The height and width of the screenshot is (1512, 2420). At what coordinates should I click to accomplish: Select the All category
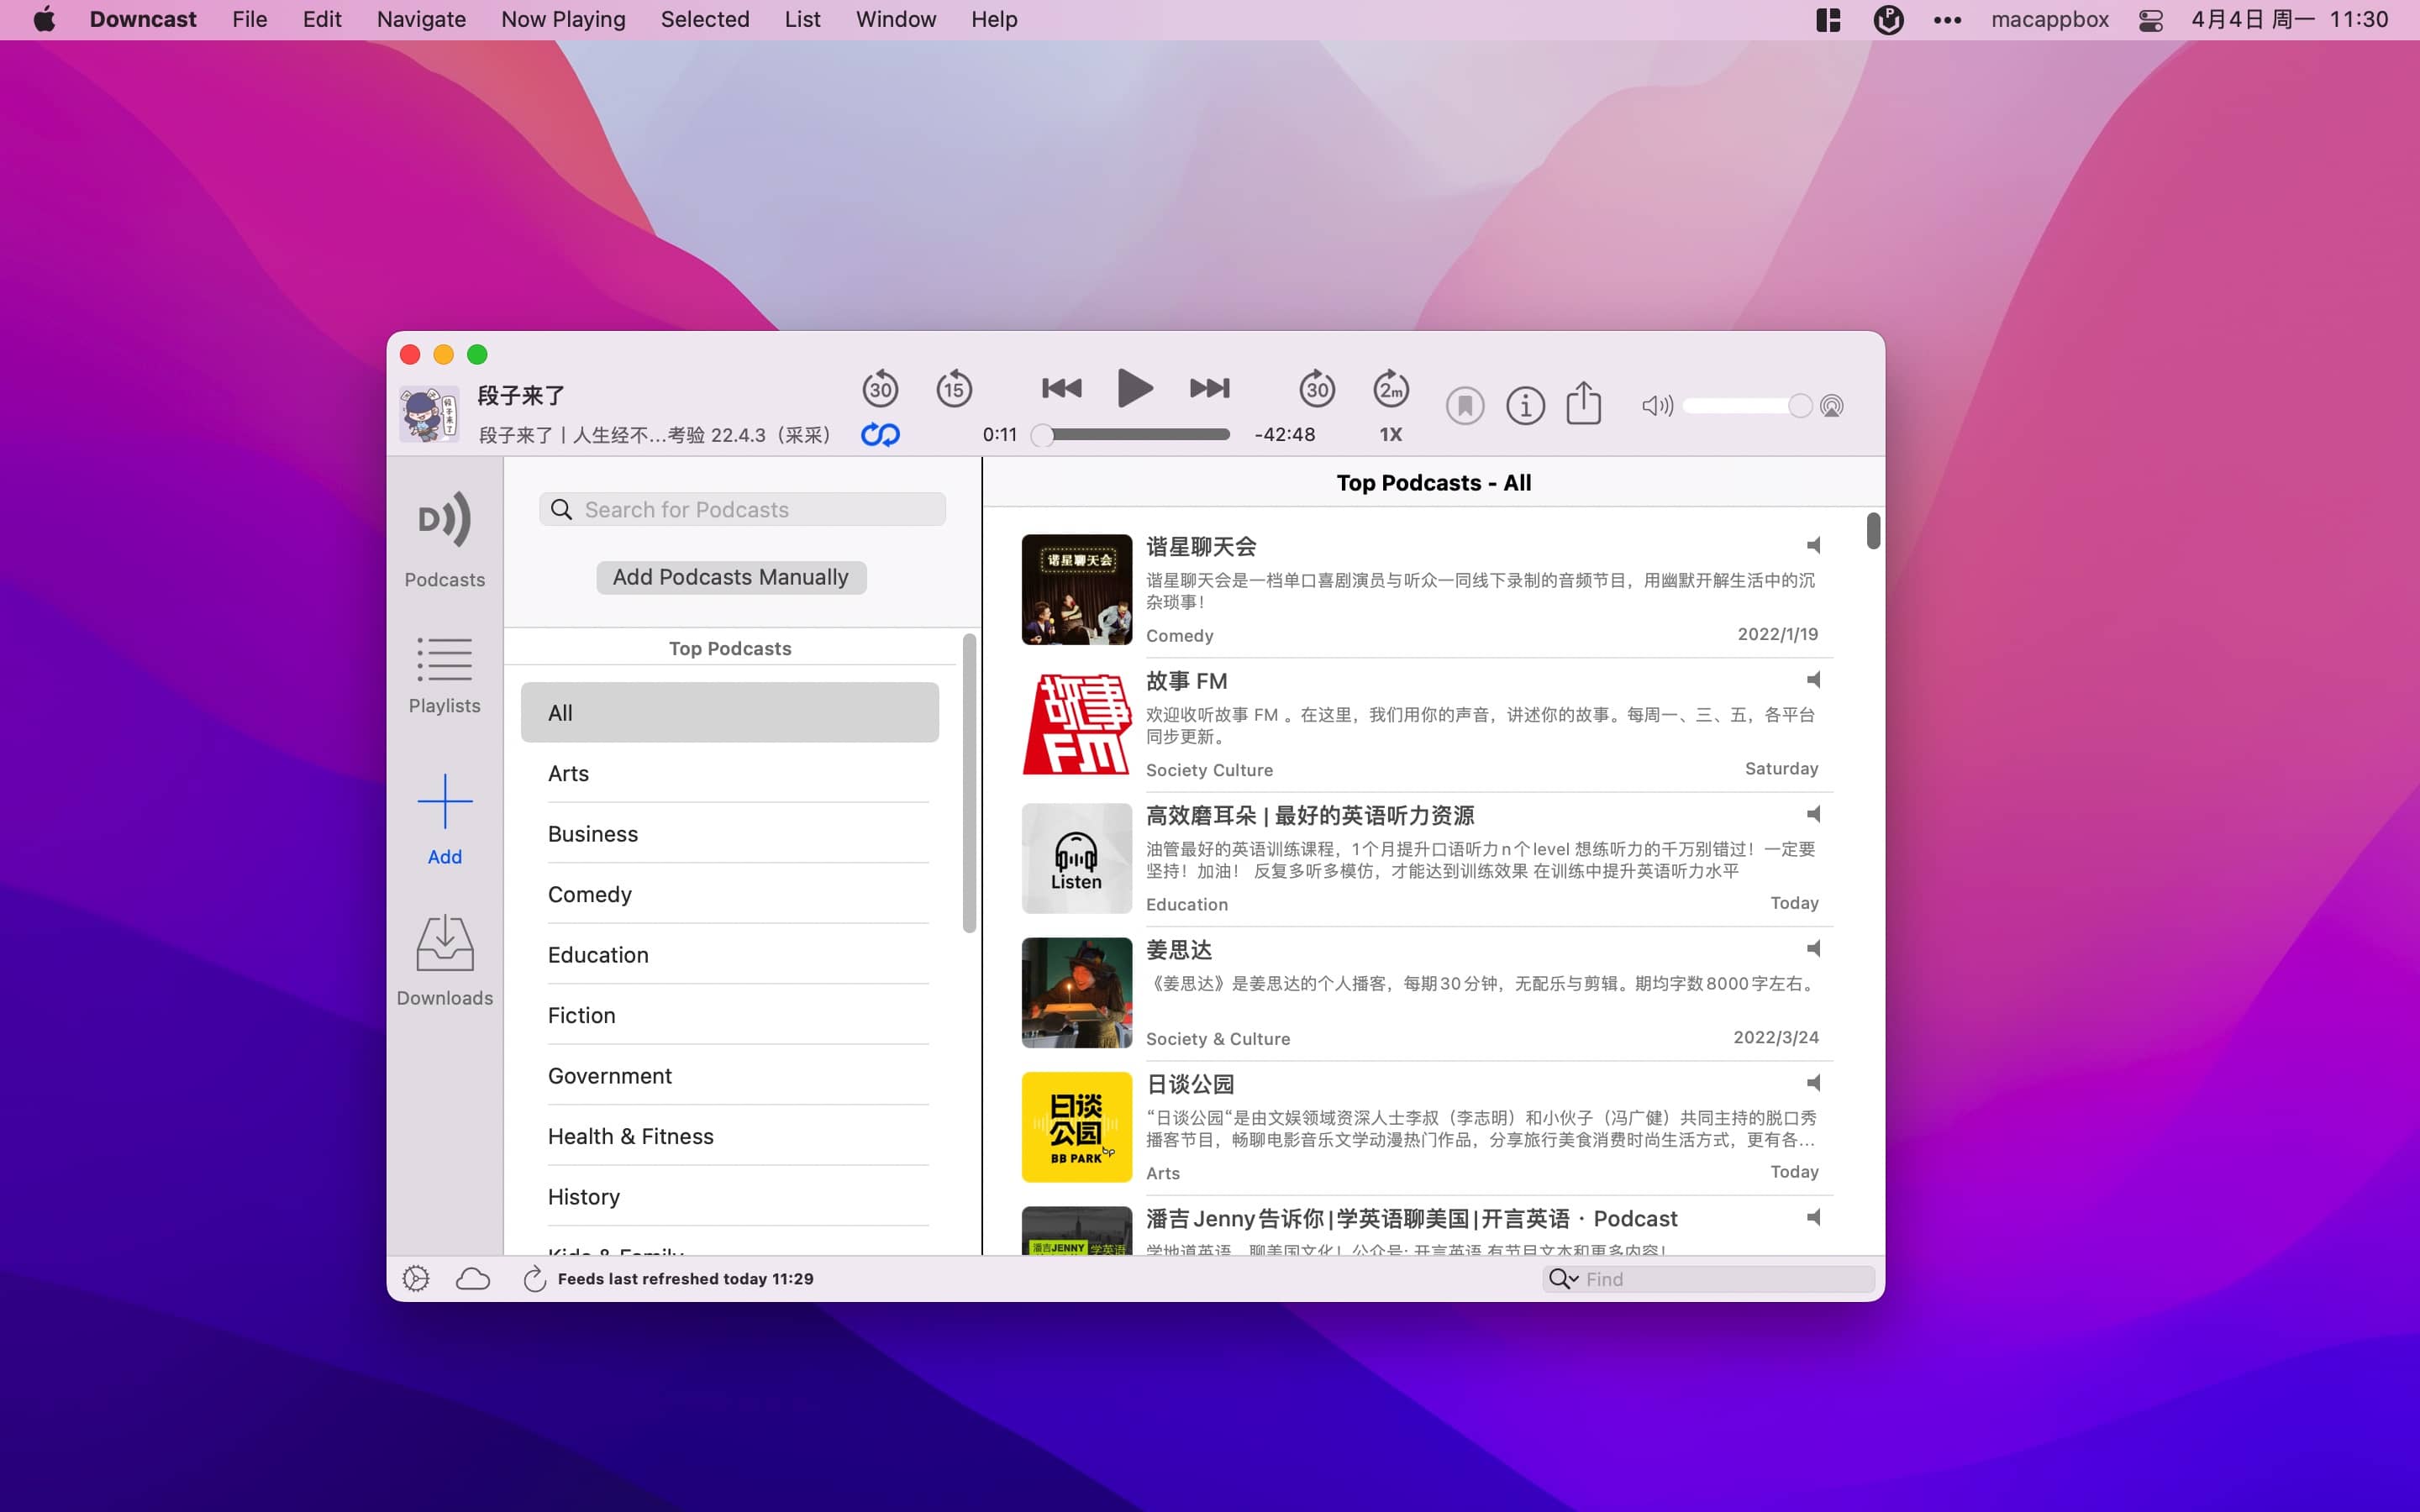coord(729,712)
